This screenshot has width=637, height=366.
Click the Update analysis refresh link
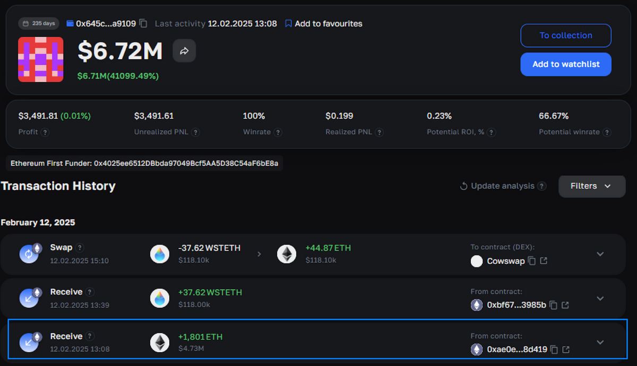pos(497,186)
